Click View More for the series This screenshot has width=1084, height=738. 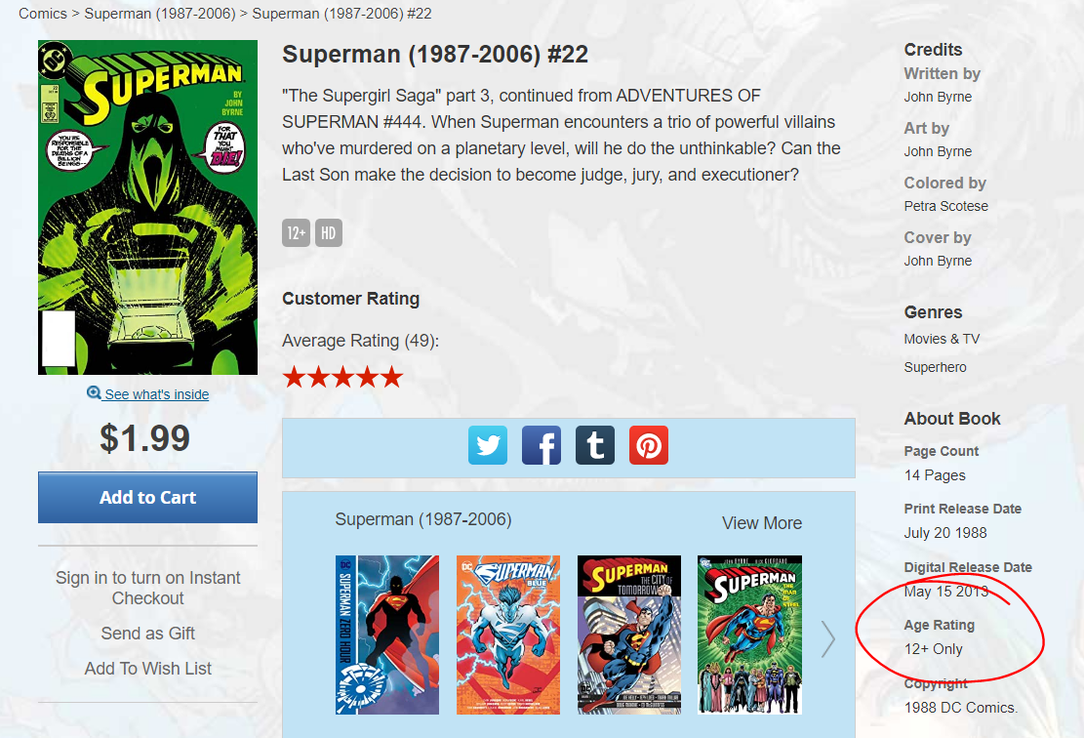(762, 523)
